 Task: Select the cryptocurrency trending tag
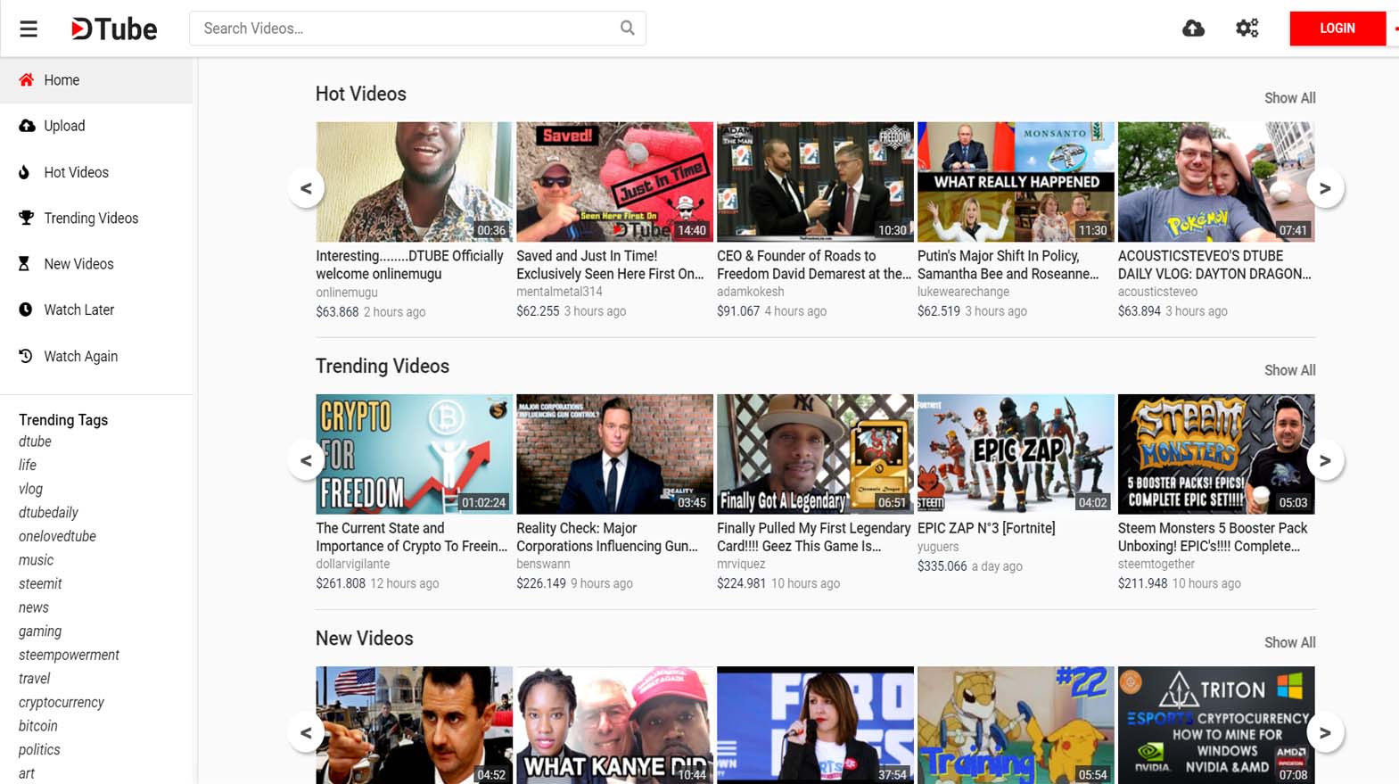point(61,702)
